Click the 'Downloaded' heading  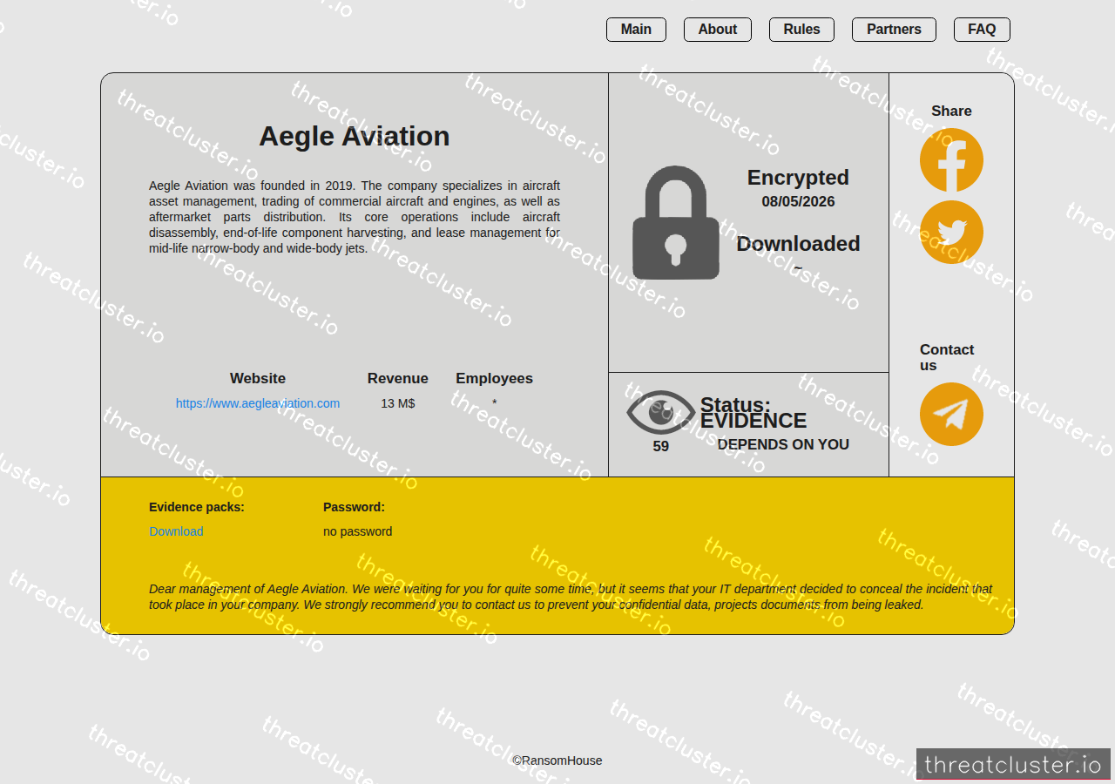click(798, 244)
